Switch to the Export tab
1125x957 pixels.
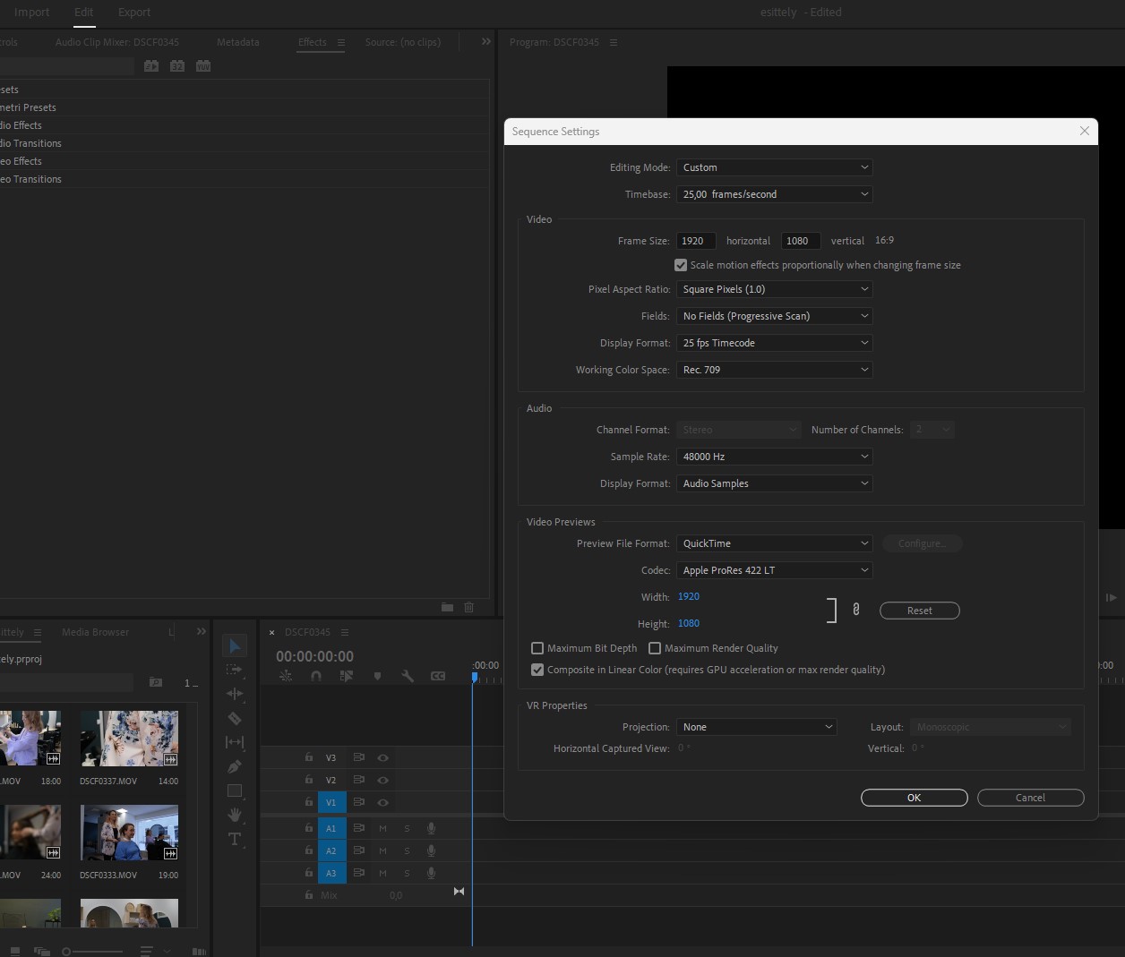[134, 13]
